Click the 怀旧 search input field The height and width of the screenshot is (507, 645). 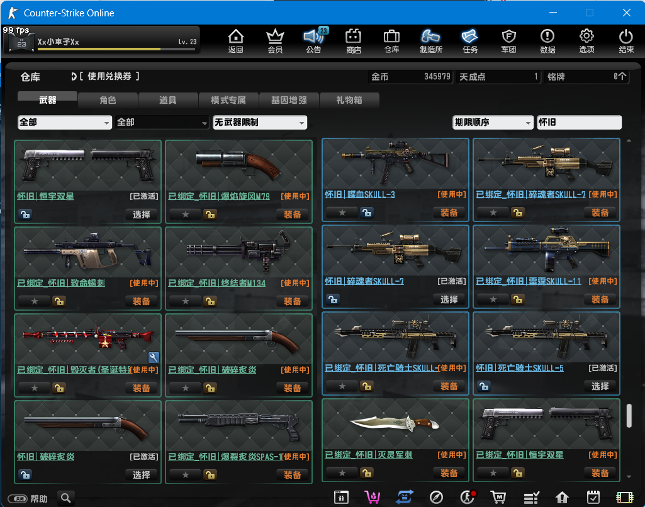click(579, 122)
